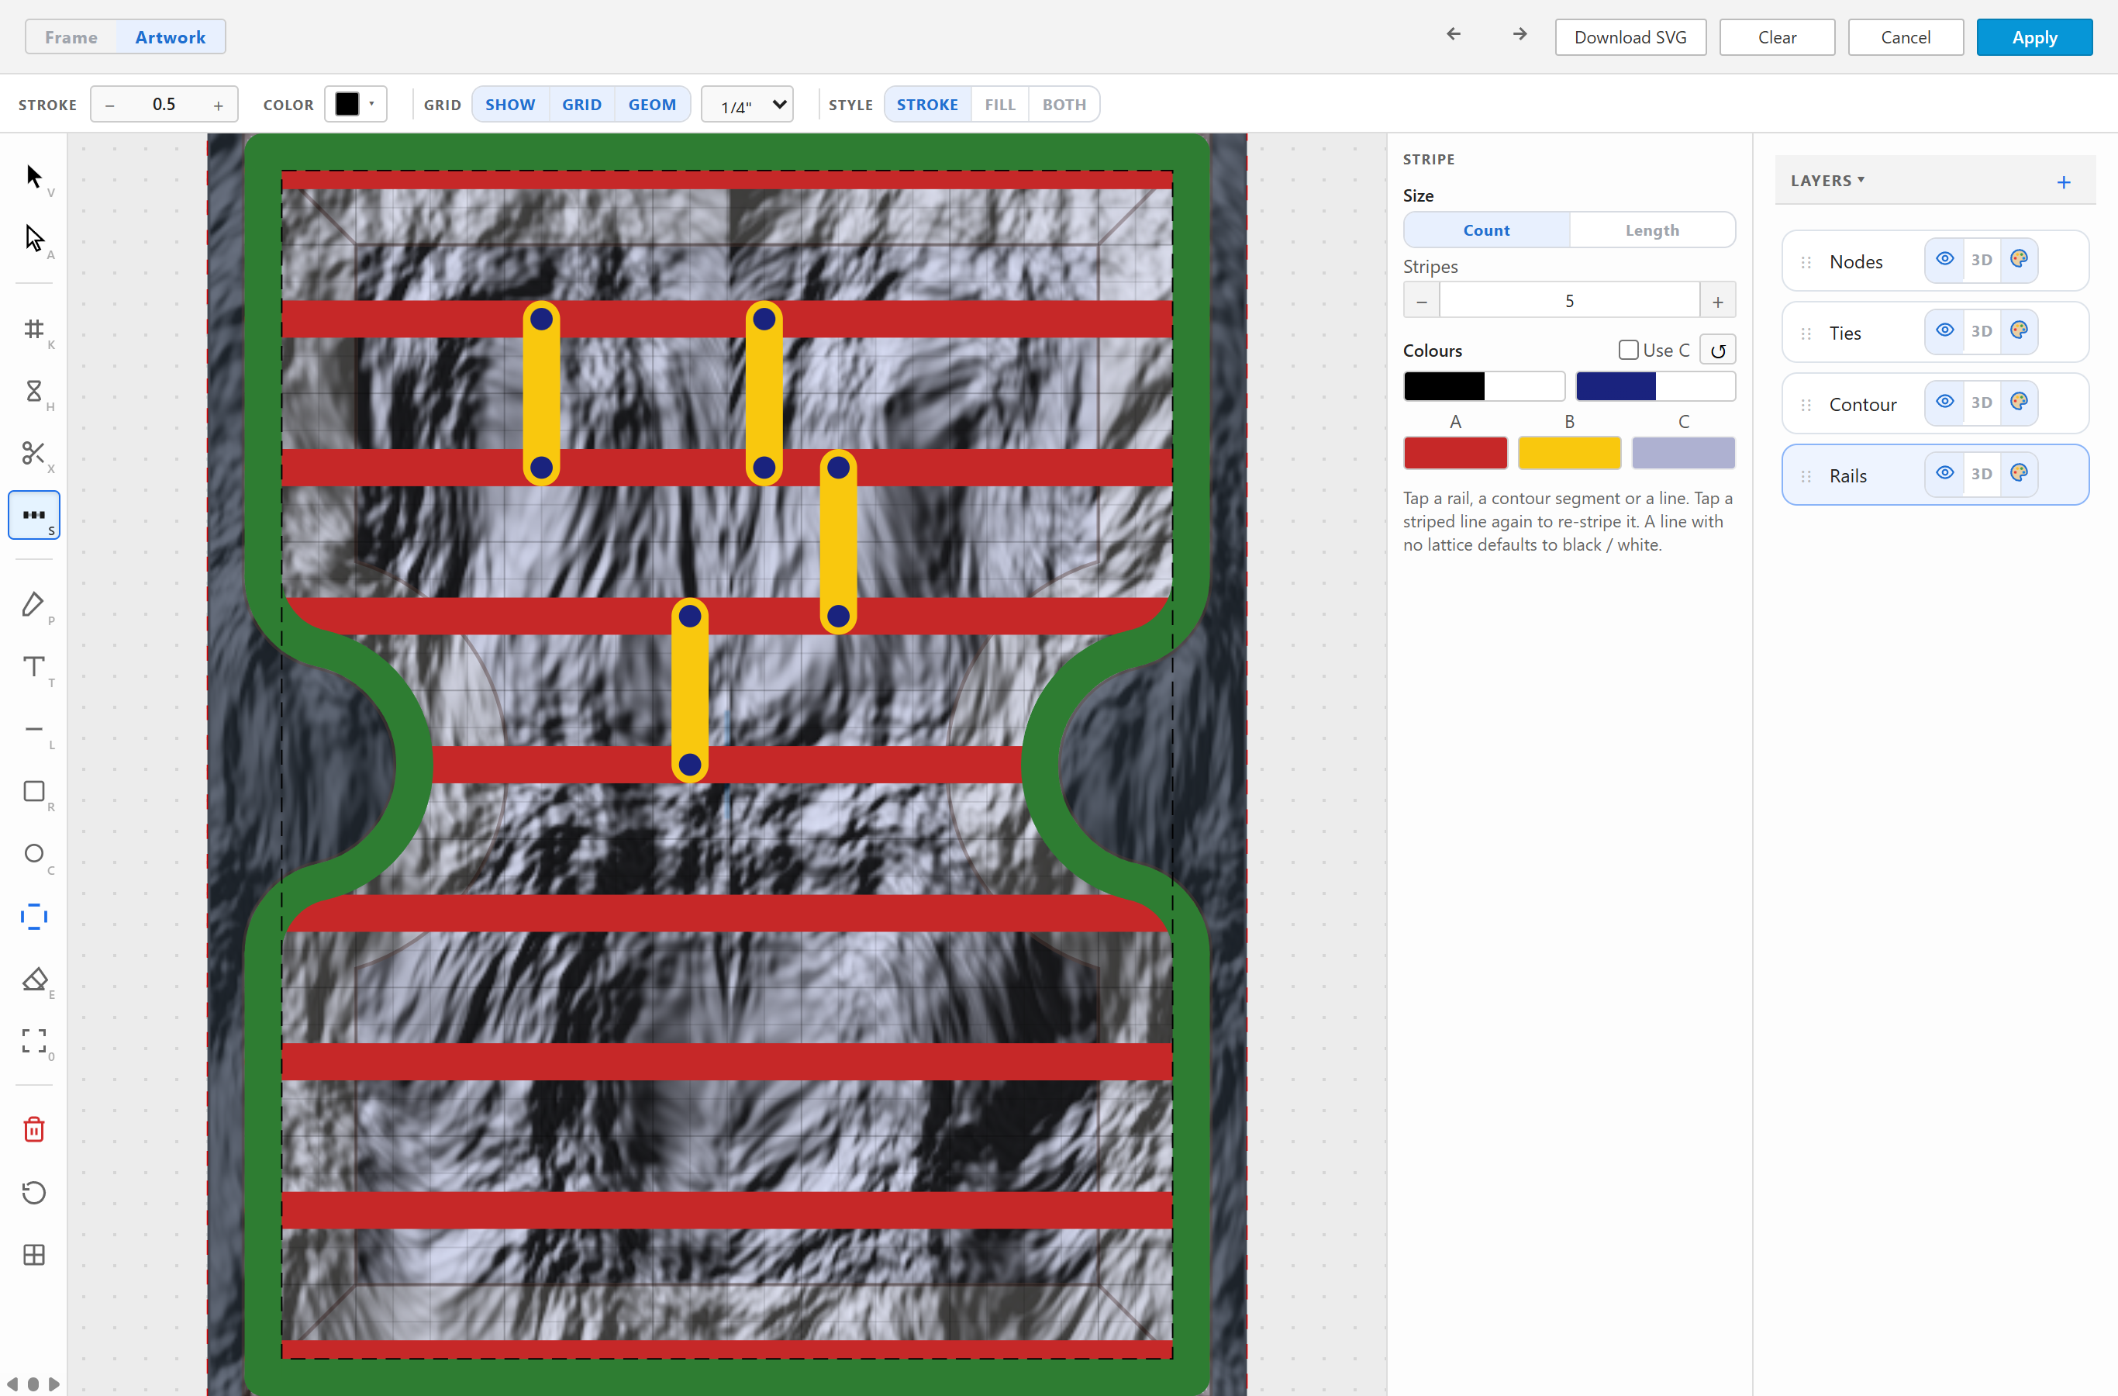Click the Cancel button
Image resolution: width=2118 pixels, height=1396 pixels.
click(x=1906, y=37)
